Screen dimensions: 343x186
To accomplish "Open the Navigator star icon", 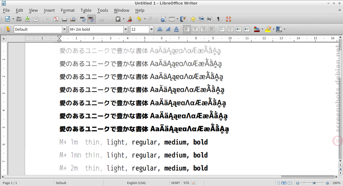I will click(x=193, y=19).
